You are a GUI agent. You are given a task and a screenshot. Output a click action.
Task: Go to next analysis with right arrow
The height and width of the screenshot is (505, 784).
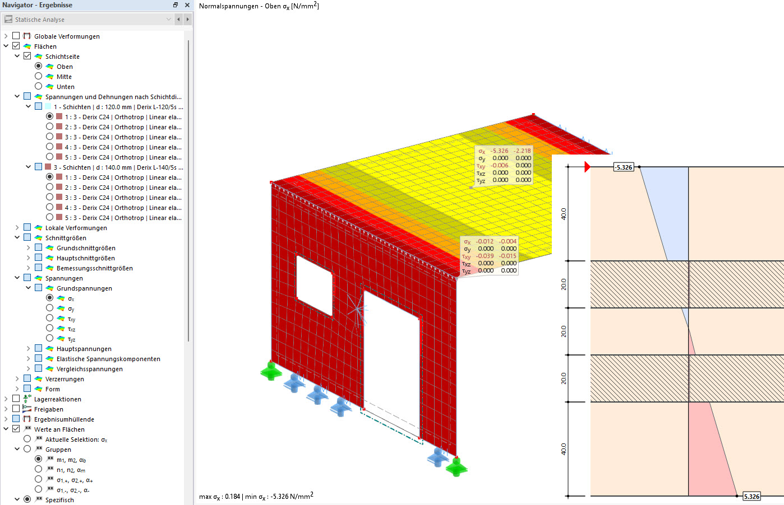[187, 19]
